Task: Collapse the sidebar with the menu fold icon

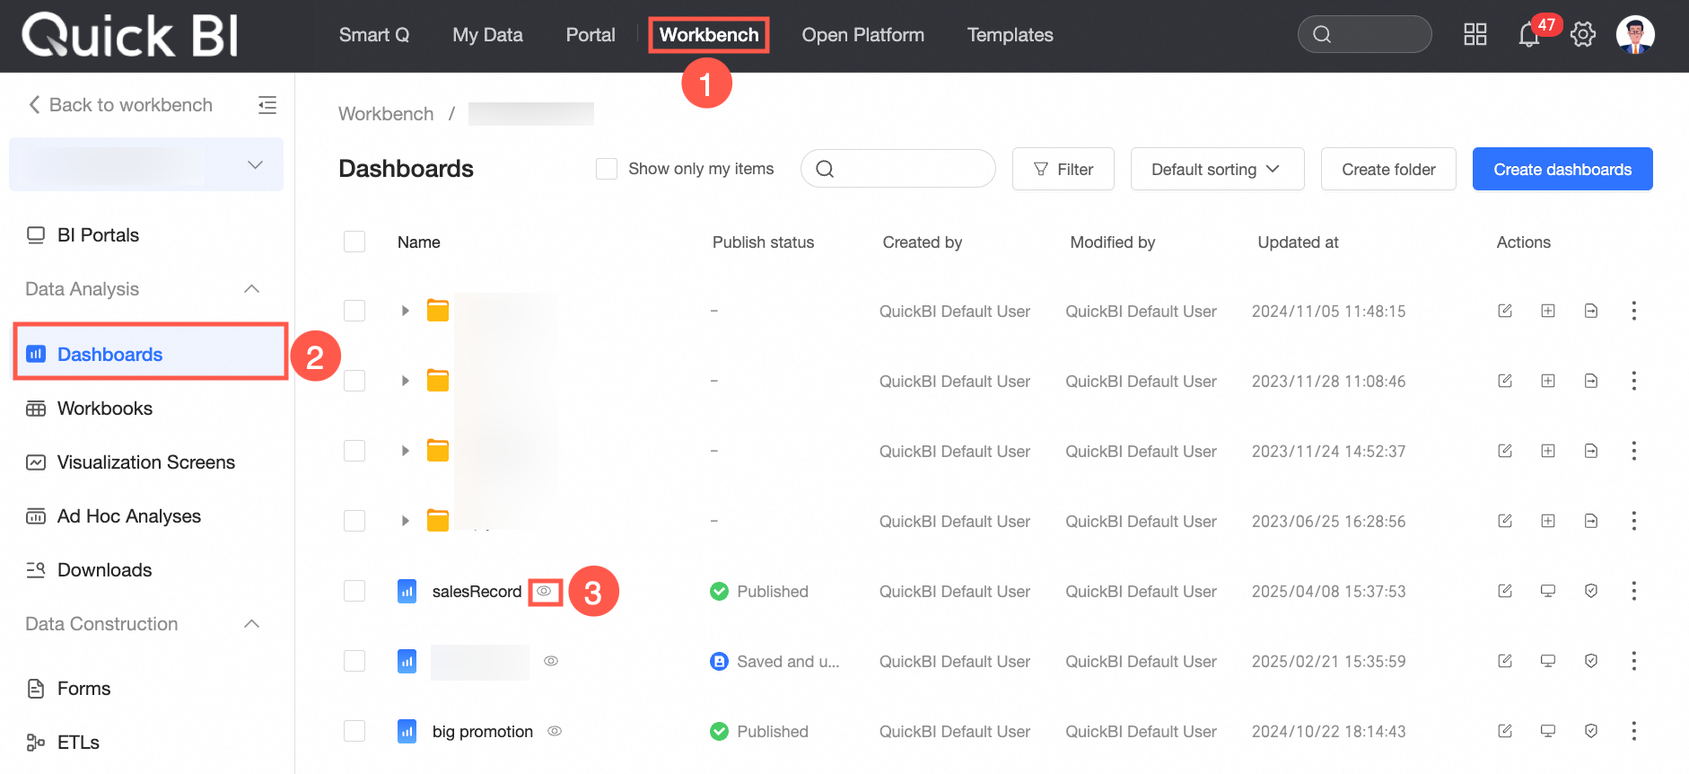Action: [x=267, y=105]
